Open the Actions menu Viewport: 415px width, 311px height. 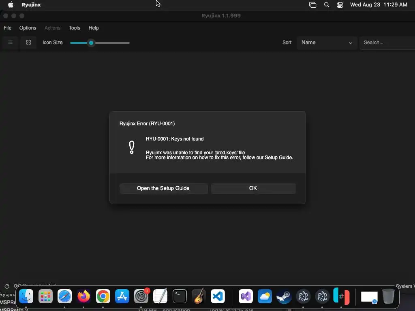coord(52,28)
